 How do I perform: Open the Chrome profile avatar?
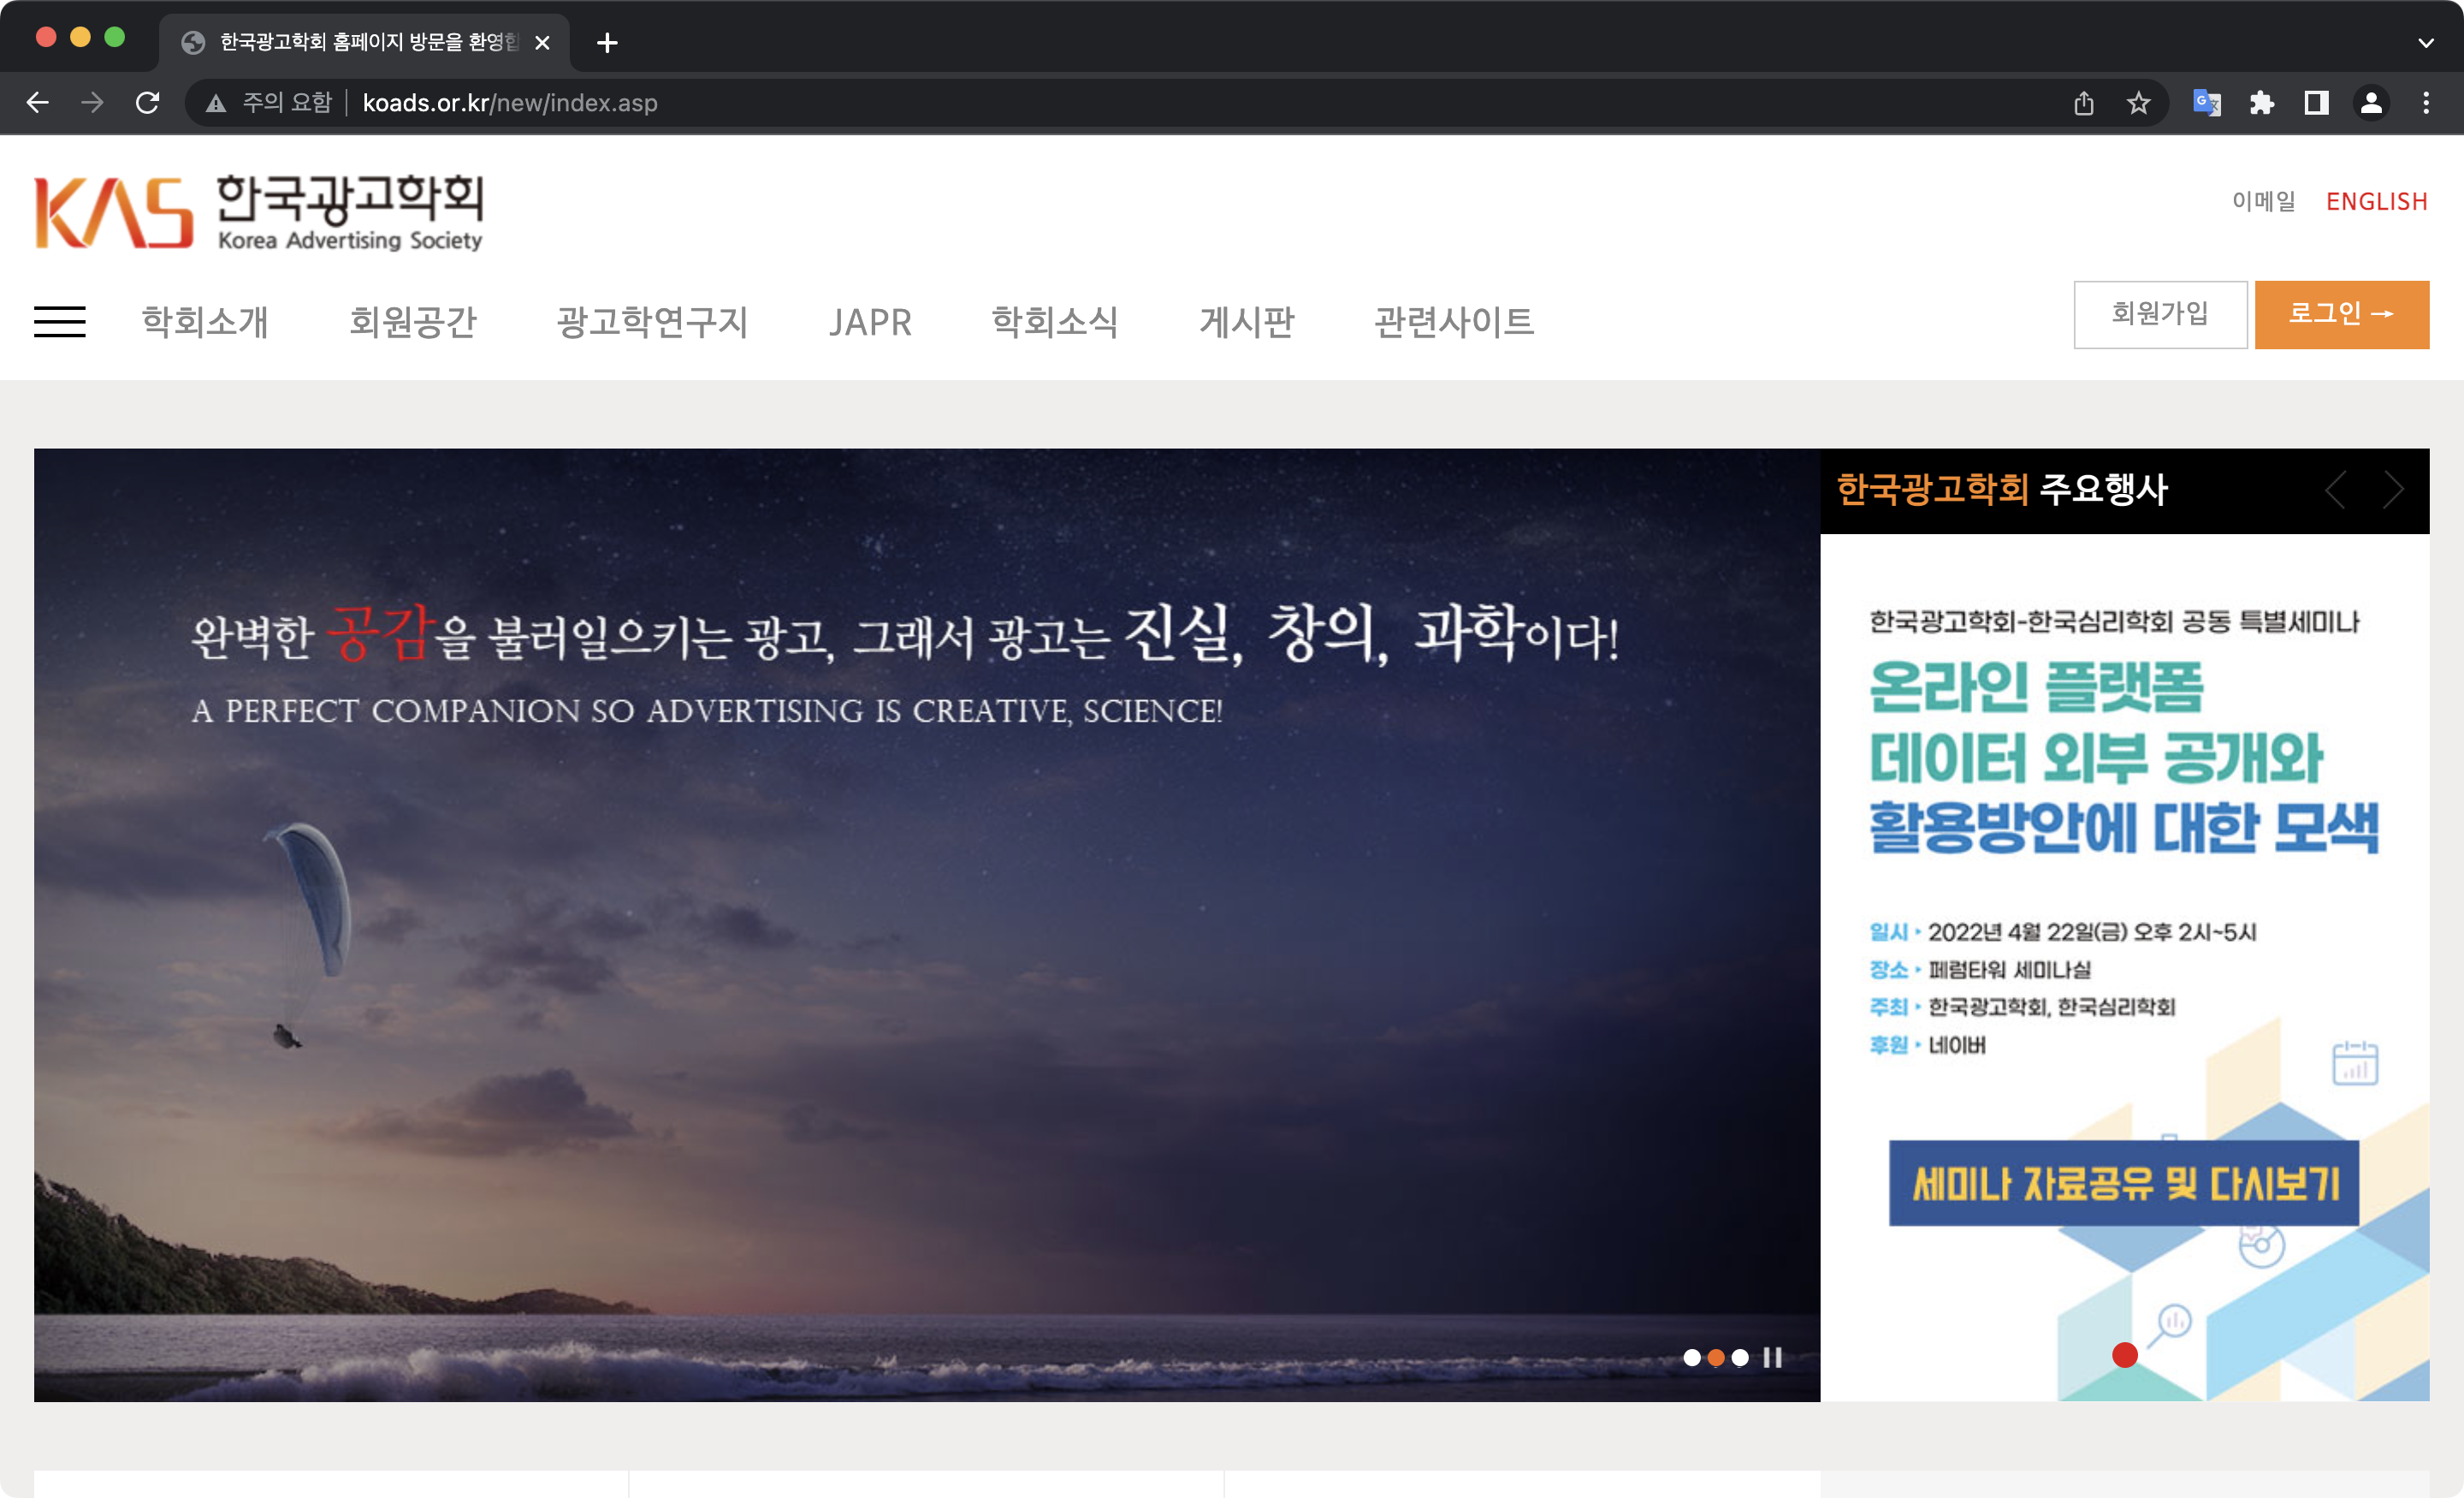coord(2370,102)
